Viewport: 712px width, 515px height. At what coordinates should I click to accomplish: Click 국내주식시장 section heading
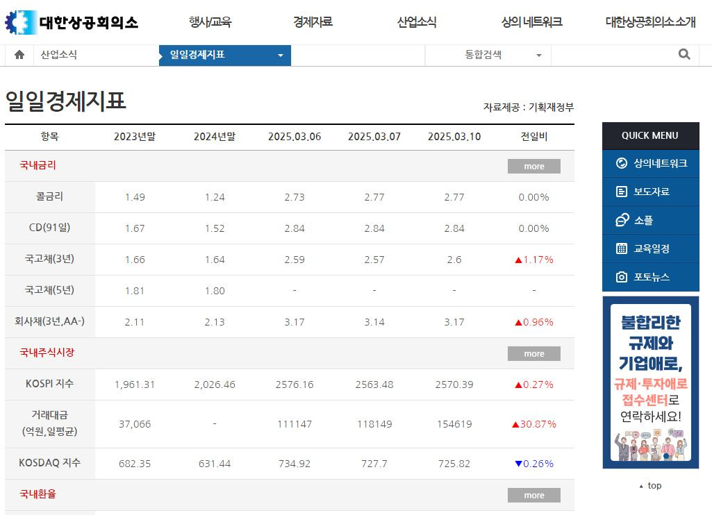47,353
